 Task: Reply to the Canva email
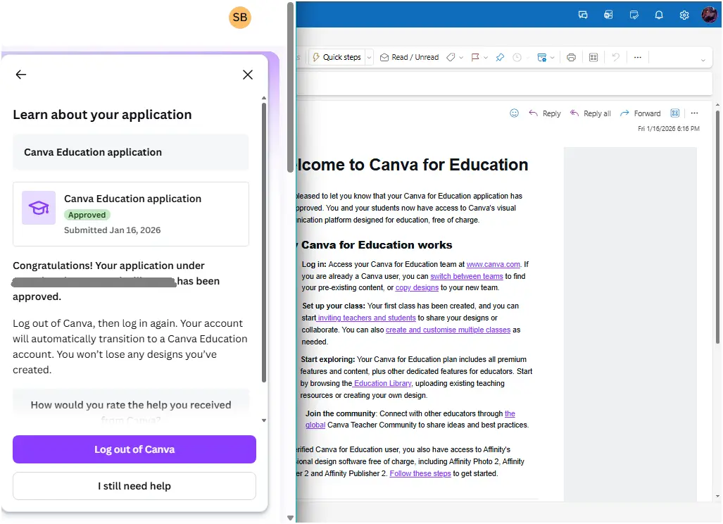click(x=545, y=113)
